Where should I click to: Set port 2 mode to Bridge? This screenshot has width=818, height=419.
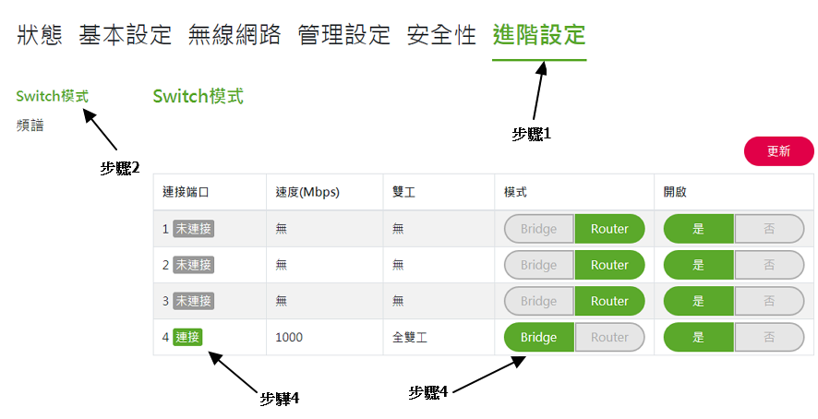[x=539, y=265]
